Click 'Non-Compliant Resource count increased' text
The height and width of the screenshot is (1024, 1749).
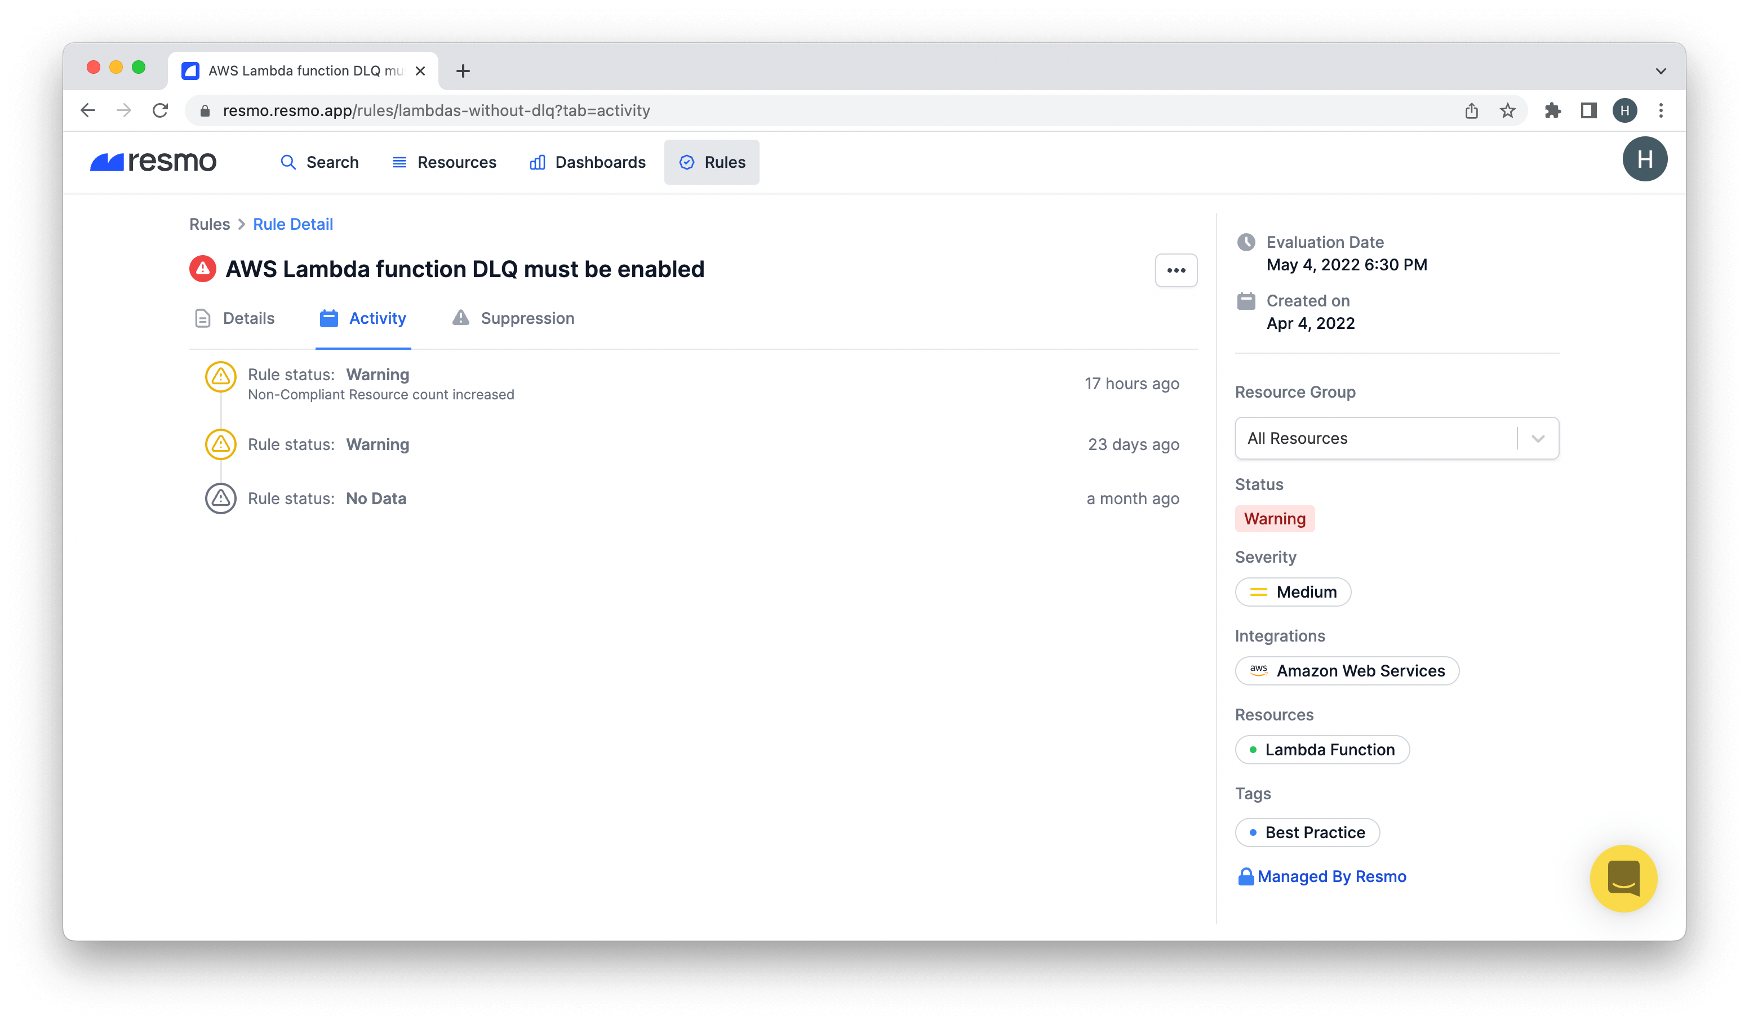pos(381,395)
